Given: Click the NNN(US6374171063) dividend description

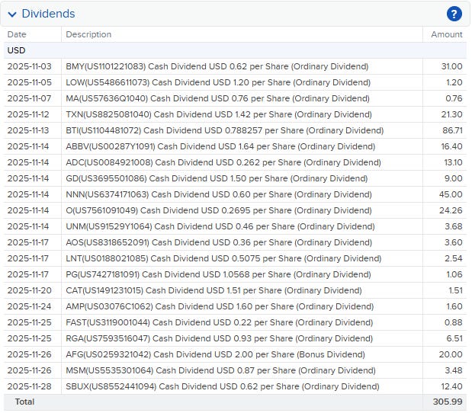Looking at the screenshot, I should tap(219, 194).
